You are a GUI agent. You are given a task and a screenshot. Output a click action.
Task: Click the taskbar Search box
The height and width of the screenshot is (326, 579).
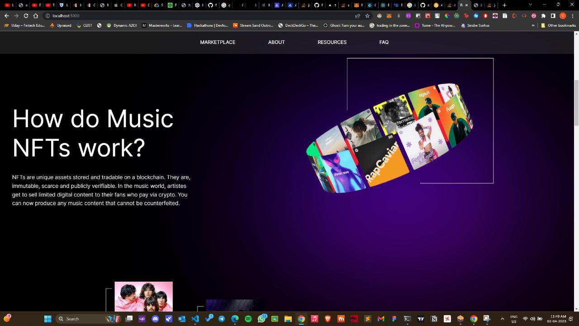tap(89, 319)
